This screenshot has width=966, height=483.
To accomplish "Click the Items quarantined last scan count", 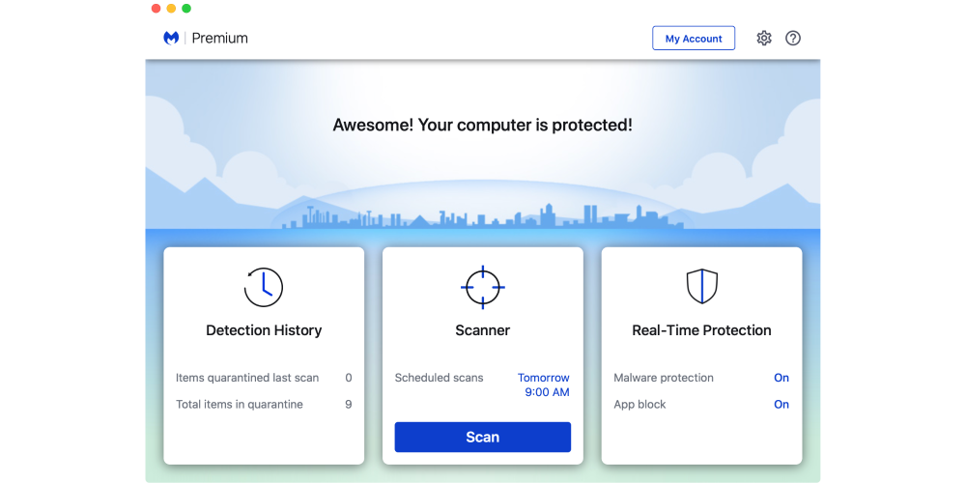I will click(349, 378).
